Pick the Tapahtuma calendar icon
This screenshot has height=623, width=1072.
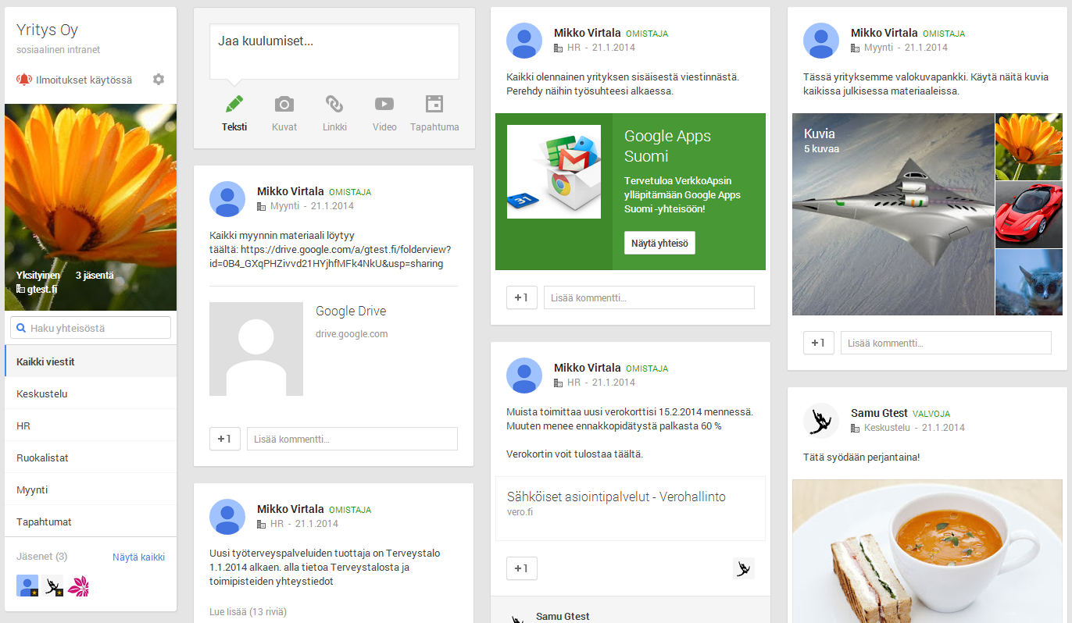point(434,104)
